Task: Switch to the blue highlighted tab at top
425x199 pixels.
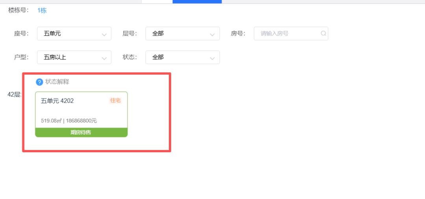Action: pyautogui.click(x=197, y=2)
